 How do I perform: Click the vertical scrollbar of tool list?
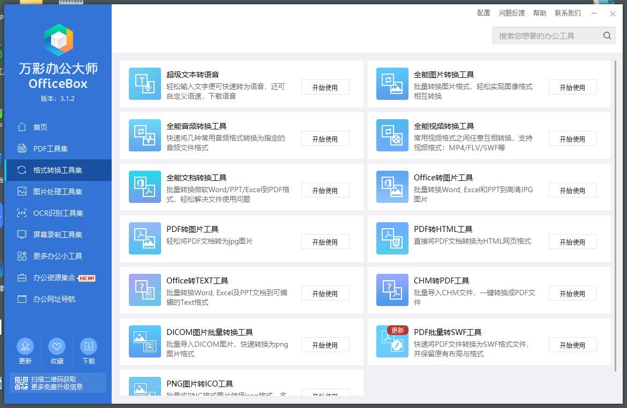click(615, 215)
